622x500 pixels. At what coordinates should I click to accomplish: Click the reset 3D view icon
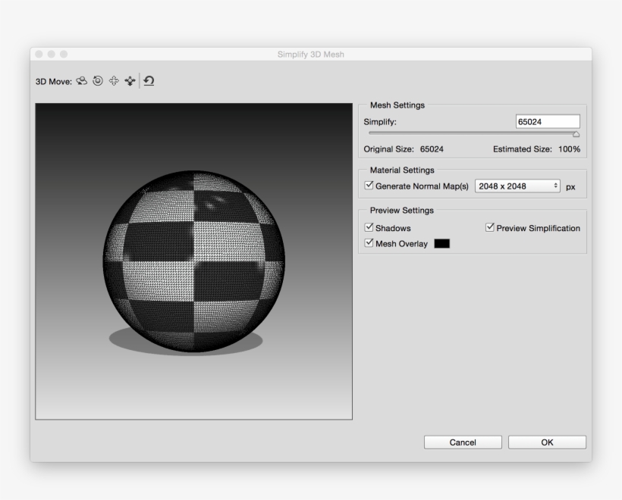click(149, 81)
